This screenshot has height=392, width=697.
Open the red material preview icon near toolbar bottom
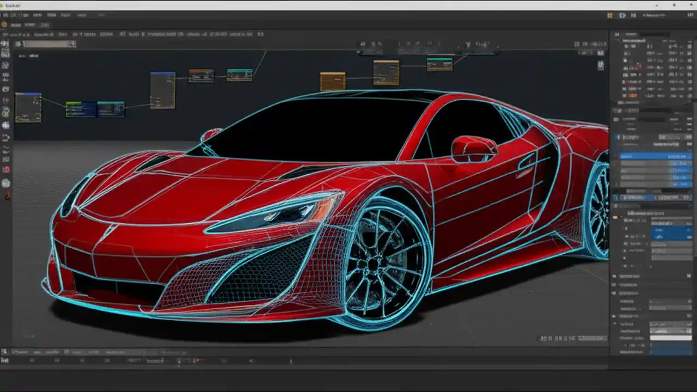point(6,170)
